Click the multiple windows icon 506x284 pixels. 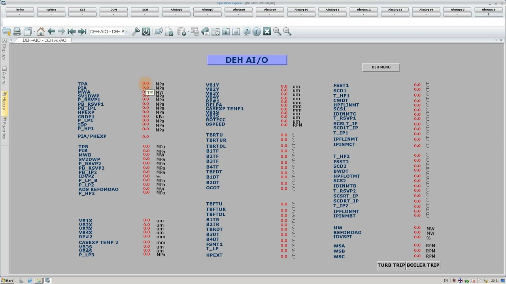tap(27, 32)
